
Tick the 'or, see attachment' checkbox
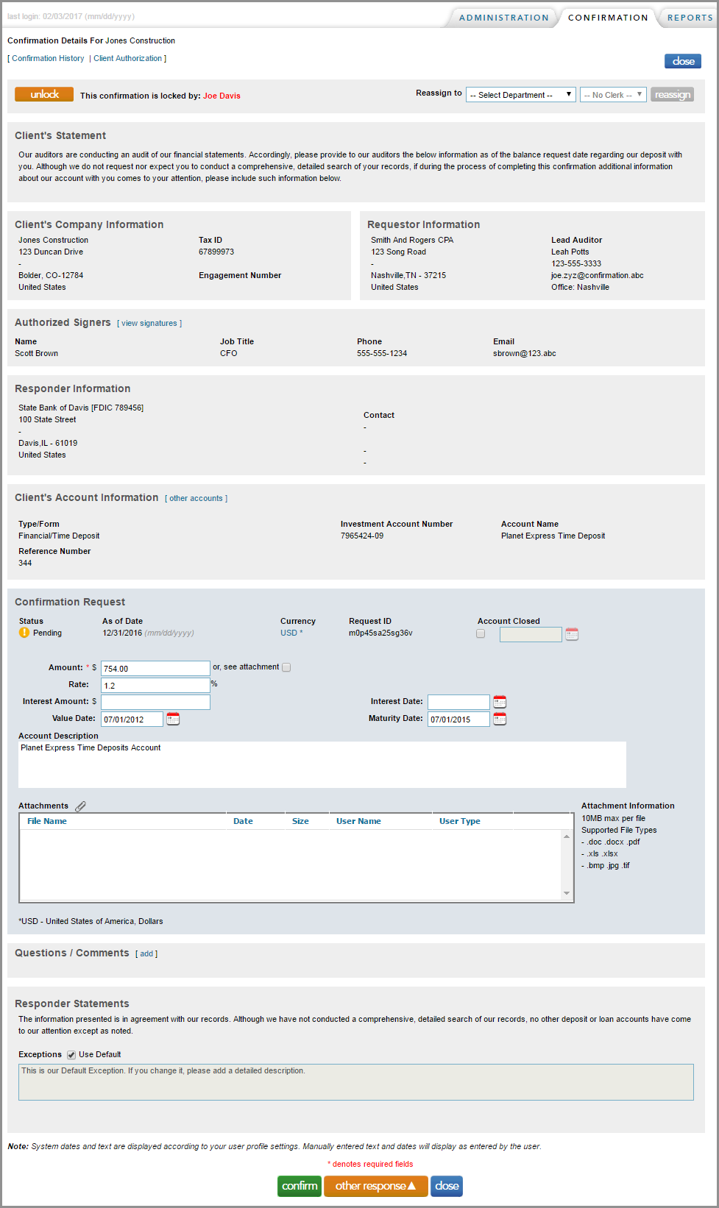(x=286, y=667)
